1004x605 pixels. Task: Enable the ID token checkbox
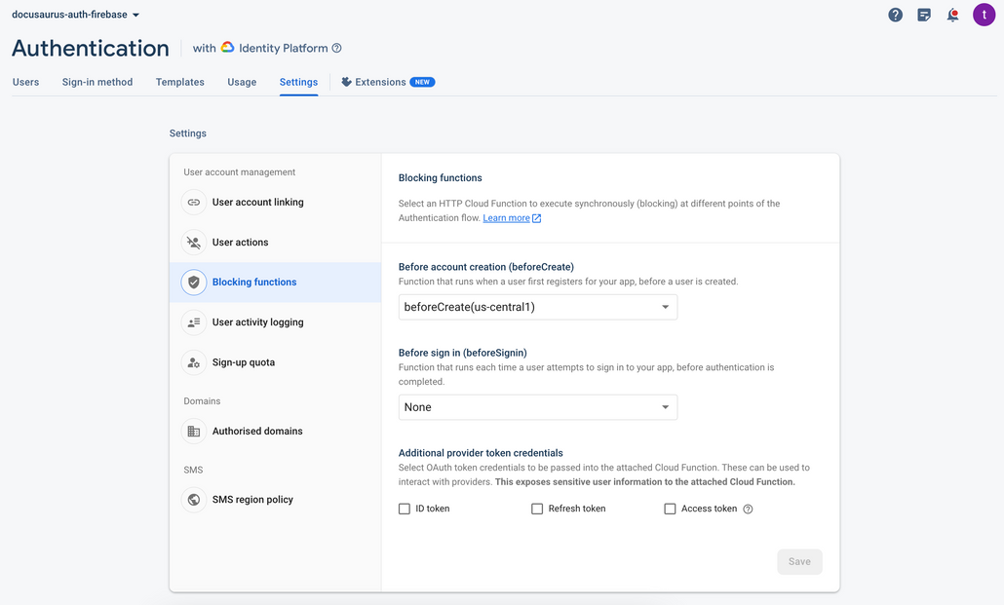(404, 508)
